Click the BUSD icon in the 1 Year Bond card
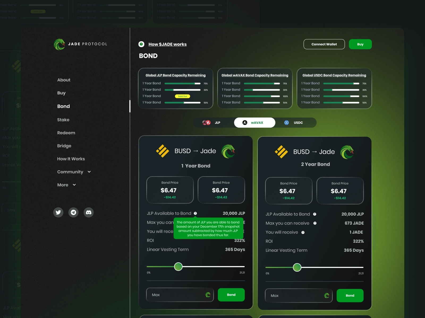The image size is (425, 318). 163,151
